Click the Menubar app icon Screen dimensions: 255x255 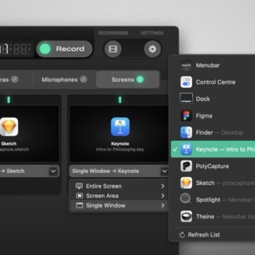(186, 65)
